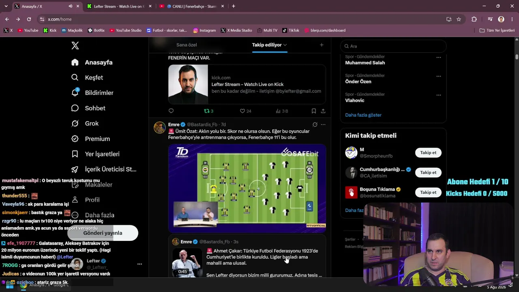Like the post with 24 likes

245,111
